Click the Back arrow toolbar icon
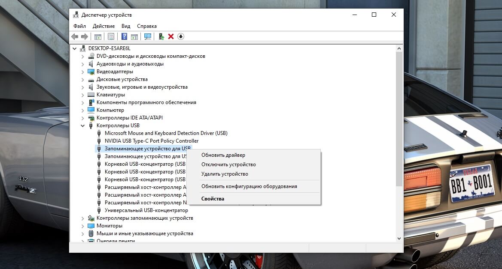 (75, 36)
